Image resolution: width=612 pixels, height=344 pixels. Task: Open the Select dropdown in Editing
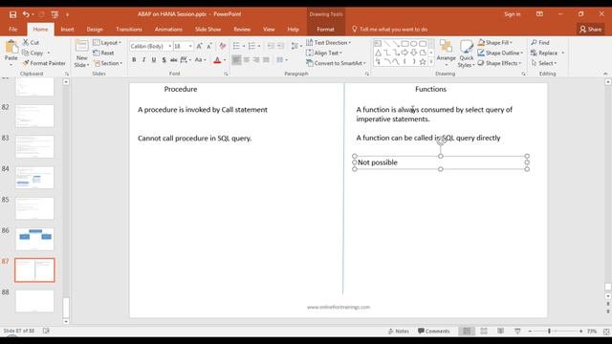click(x=544, y=63)
